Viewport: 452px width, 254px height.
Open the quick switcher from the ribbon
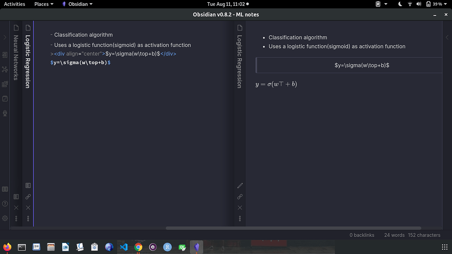pos(5,54)
